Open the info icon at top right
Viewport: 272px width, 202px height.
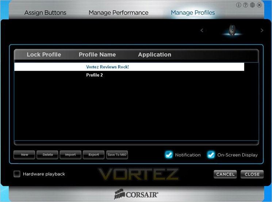click(x=238, y=5)
